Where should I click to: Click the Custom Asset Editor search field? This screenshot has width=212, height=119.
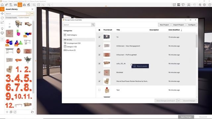coord(77,25)
